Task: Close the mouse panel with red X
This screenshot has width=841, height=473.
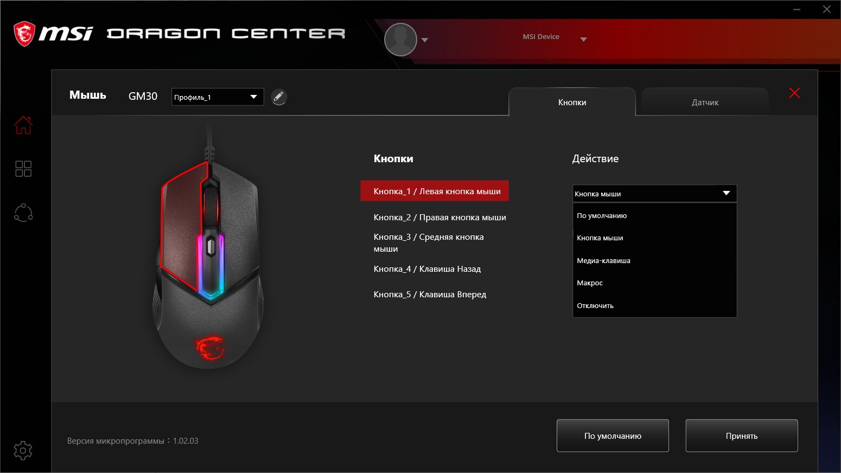Action: tap(794, 93)
